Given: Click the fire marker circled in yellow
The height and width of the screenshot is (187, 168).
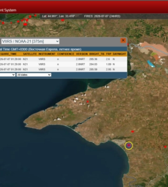Looking at the screenshot, I should [129, 145].
